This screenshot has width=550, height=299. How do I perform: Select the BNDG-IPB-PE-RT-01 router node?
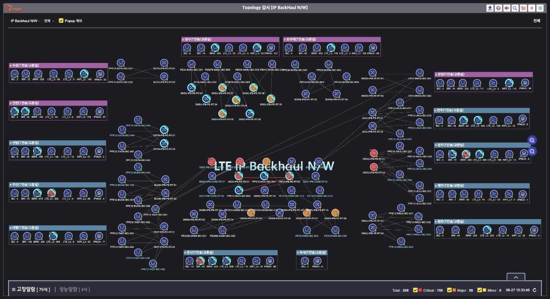point(373,73)
